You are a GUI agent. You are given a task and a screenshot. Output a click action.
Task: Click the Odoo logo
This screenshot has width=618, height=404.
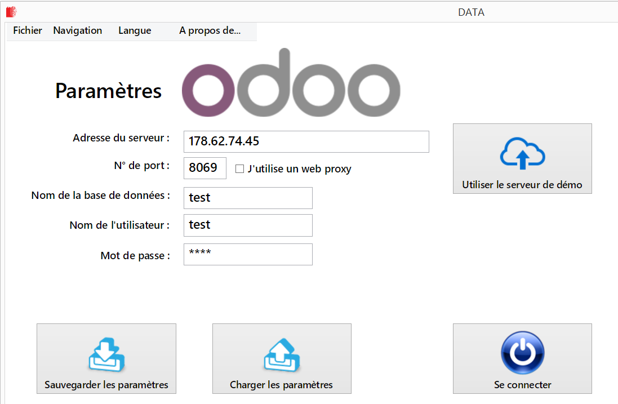point(291,83)
